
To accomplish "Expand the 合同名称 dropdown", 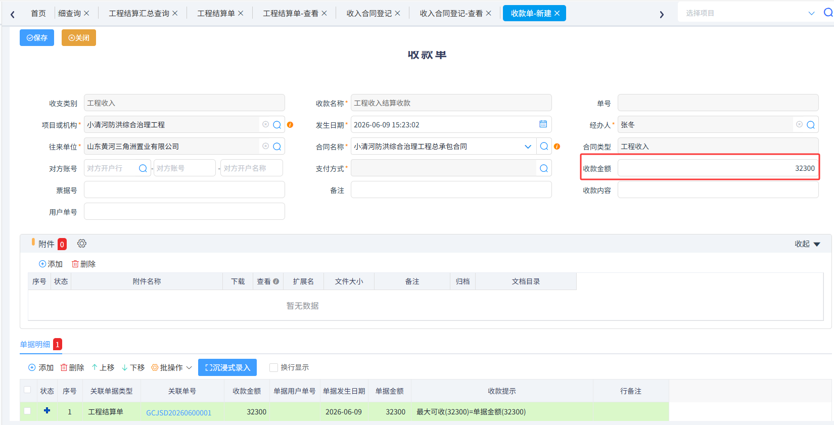I will coord(528,147).
